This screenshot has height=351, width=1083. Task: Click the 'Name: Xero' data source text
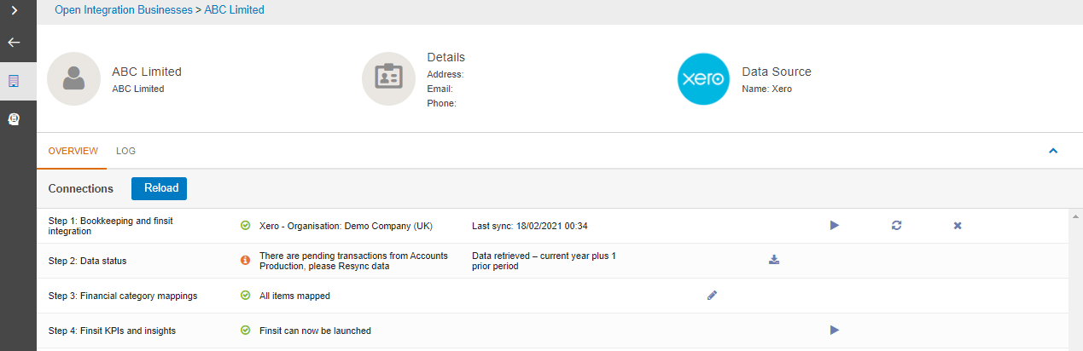point(766,89)
